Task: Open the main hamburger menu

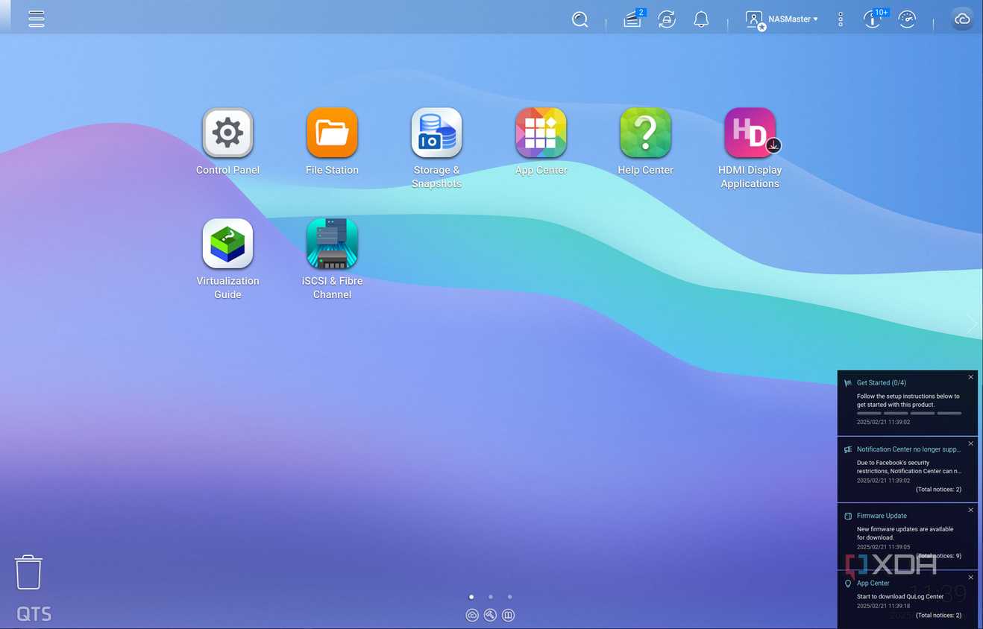Action: pos(36,19)
